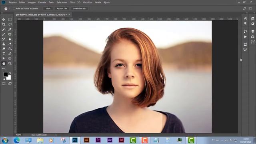
Task: Select the Lasso tool
Action: coord(10,24)
